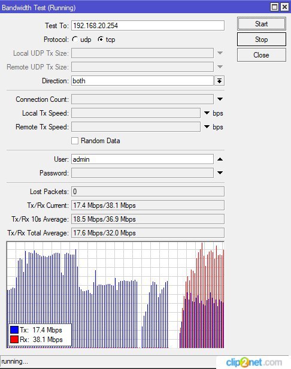291x369 pixels.
Task: Click the Local Tx Speed input field
Action: tap(136, 113)
